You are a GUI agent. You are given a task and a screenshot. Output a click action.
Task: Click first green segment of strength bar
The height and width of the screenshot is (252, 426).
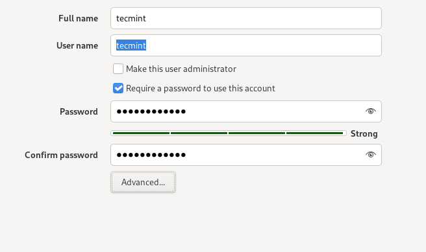pyautogui.click(x=142, y=133)
